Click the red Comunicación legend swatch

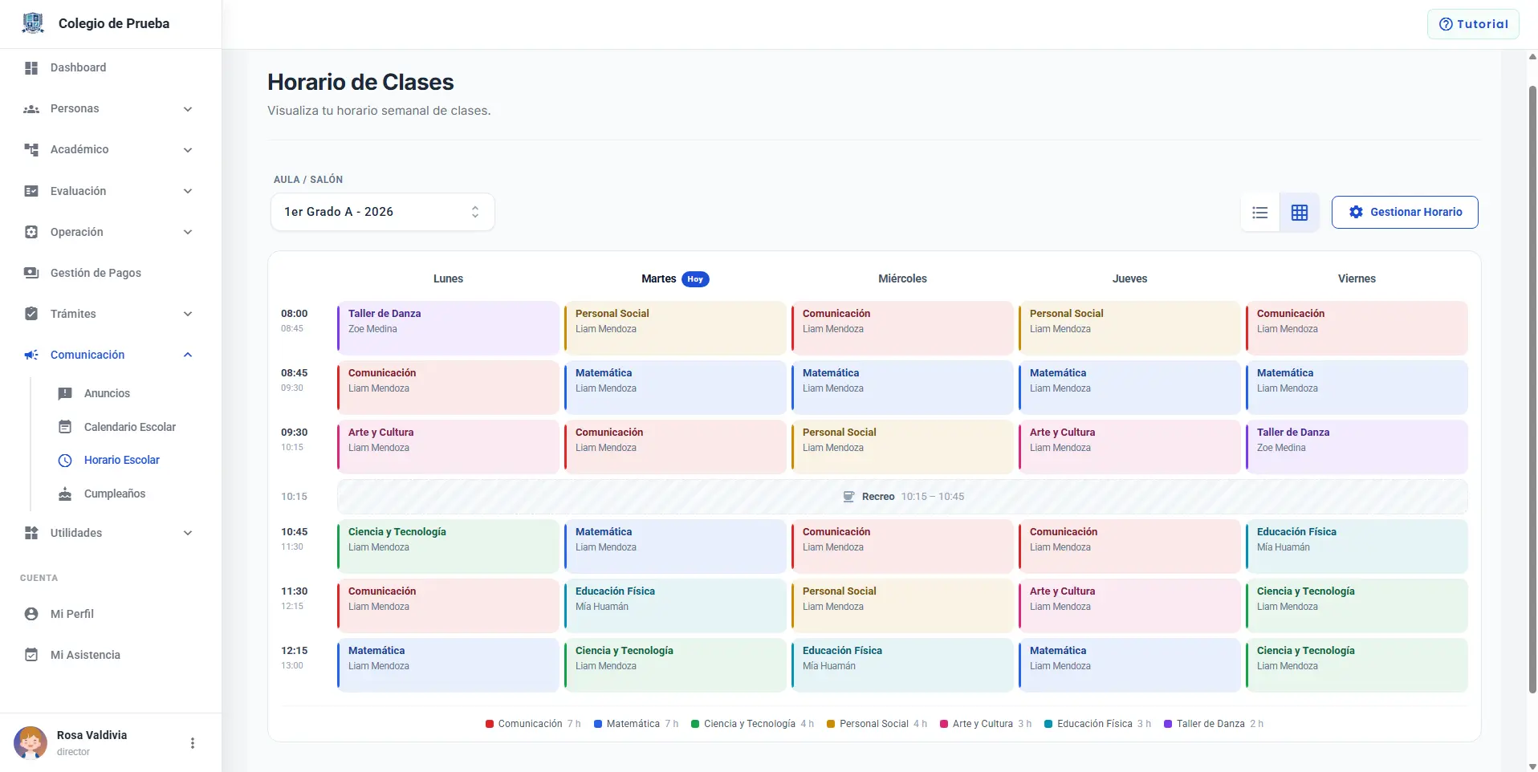point(490,724)
